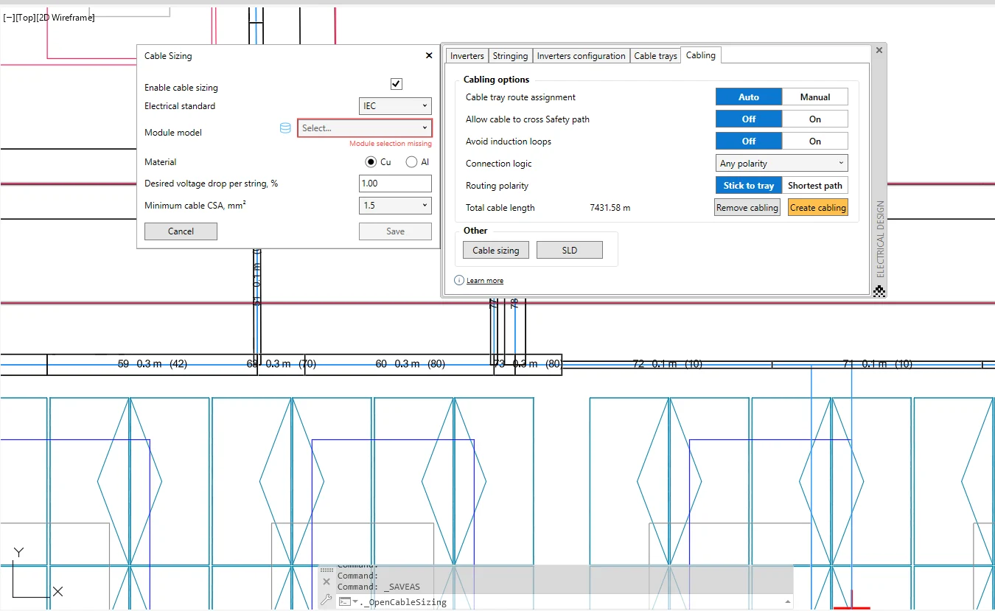Expand the command line history arrow
995x611 pixels.
[x=788, y=601]
